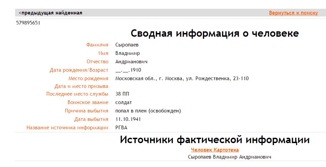The image size is (326, 167).
Task: Go to the предыдущая найденная record
Action: click(x=50, y=13)
